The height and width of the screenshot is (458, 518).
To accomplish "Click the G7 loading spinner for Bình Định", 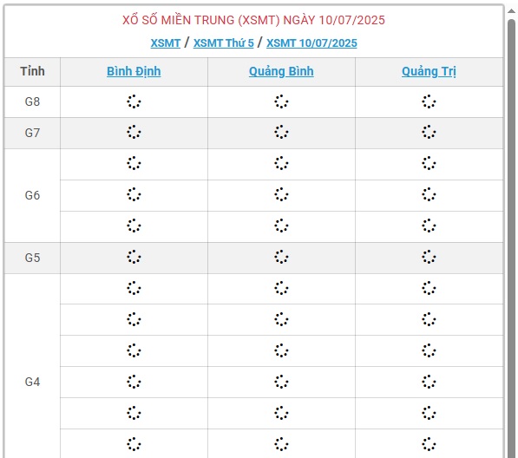I will (x=134, y=132).
